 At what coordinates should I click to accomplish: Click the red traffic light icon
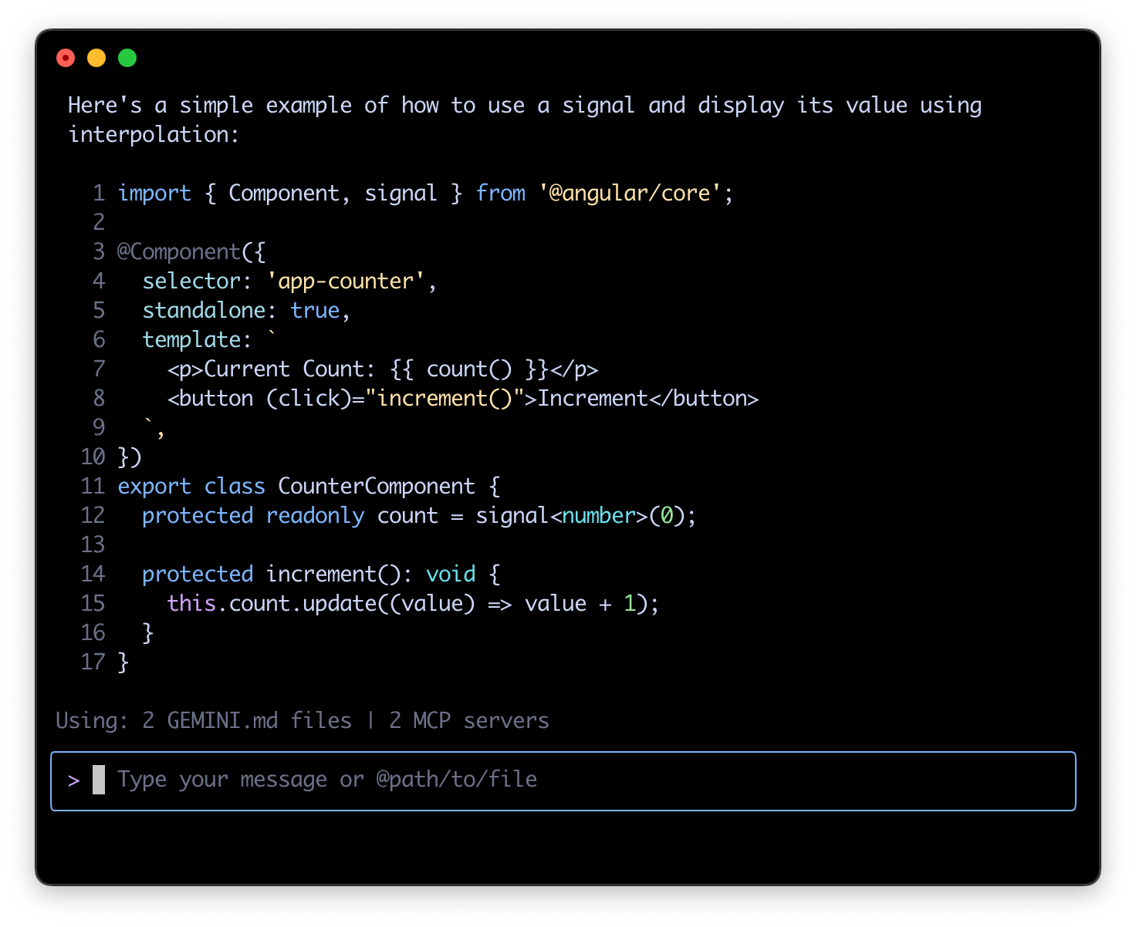click(x=66, y=58)
